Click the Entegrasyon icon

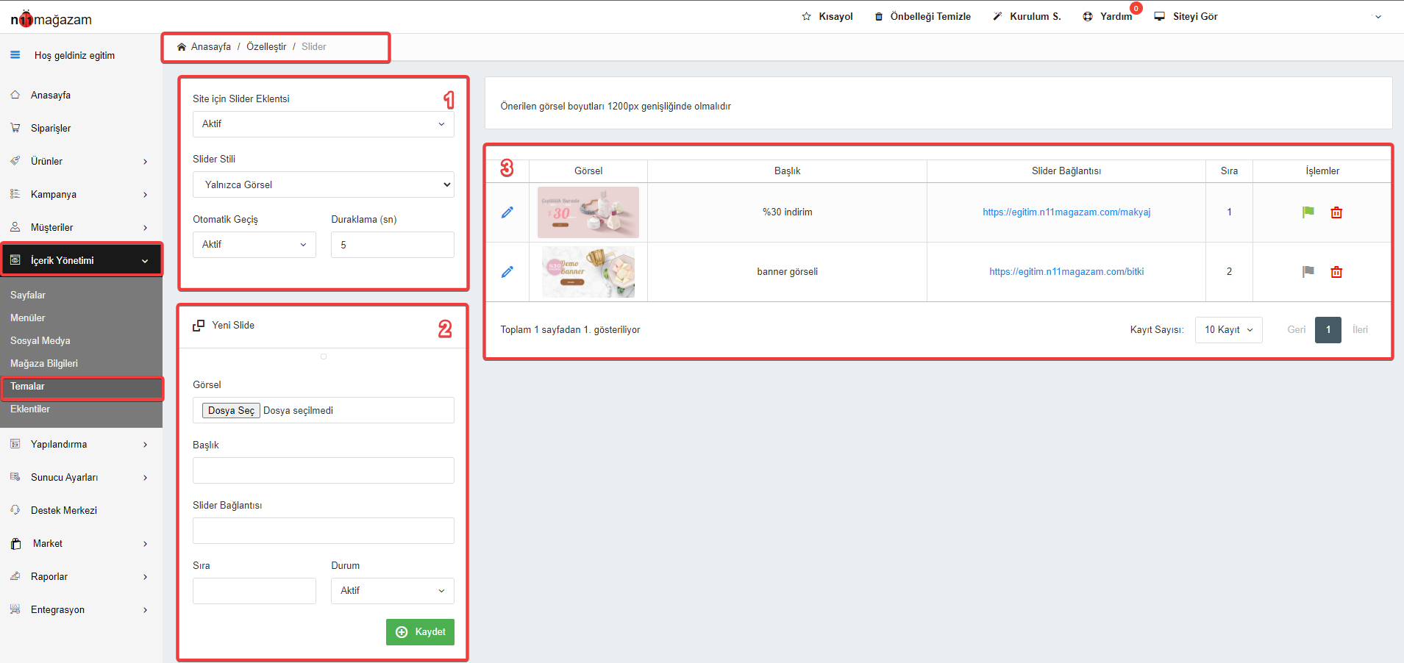(x=15, y=609)
